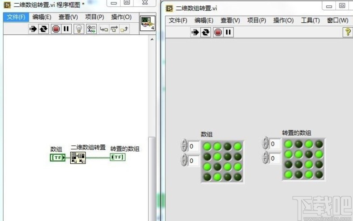Toggle first-row third-column dark LED in 数组 array
353x221 pixels.
[228, 147]
